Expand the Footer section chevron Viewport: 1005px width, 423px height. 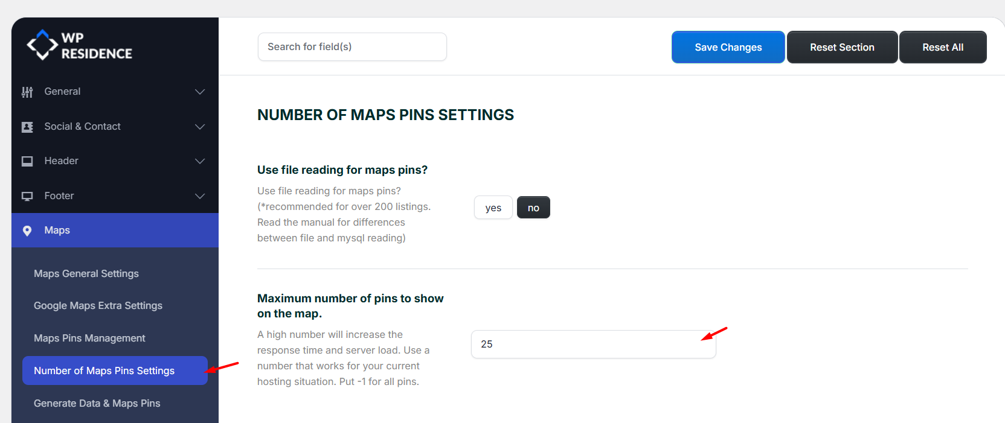pos(200,196)
